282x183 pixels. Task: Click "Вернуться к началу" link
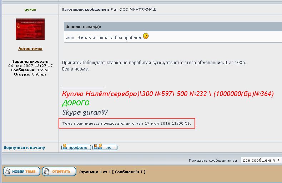point(24,147)
